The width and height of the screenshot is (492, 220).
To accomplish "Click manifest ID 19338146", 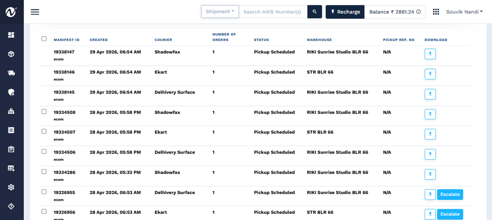I will [x=64, y=72].
